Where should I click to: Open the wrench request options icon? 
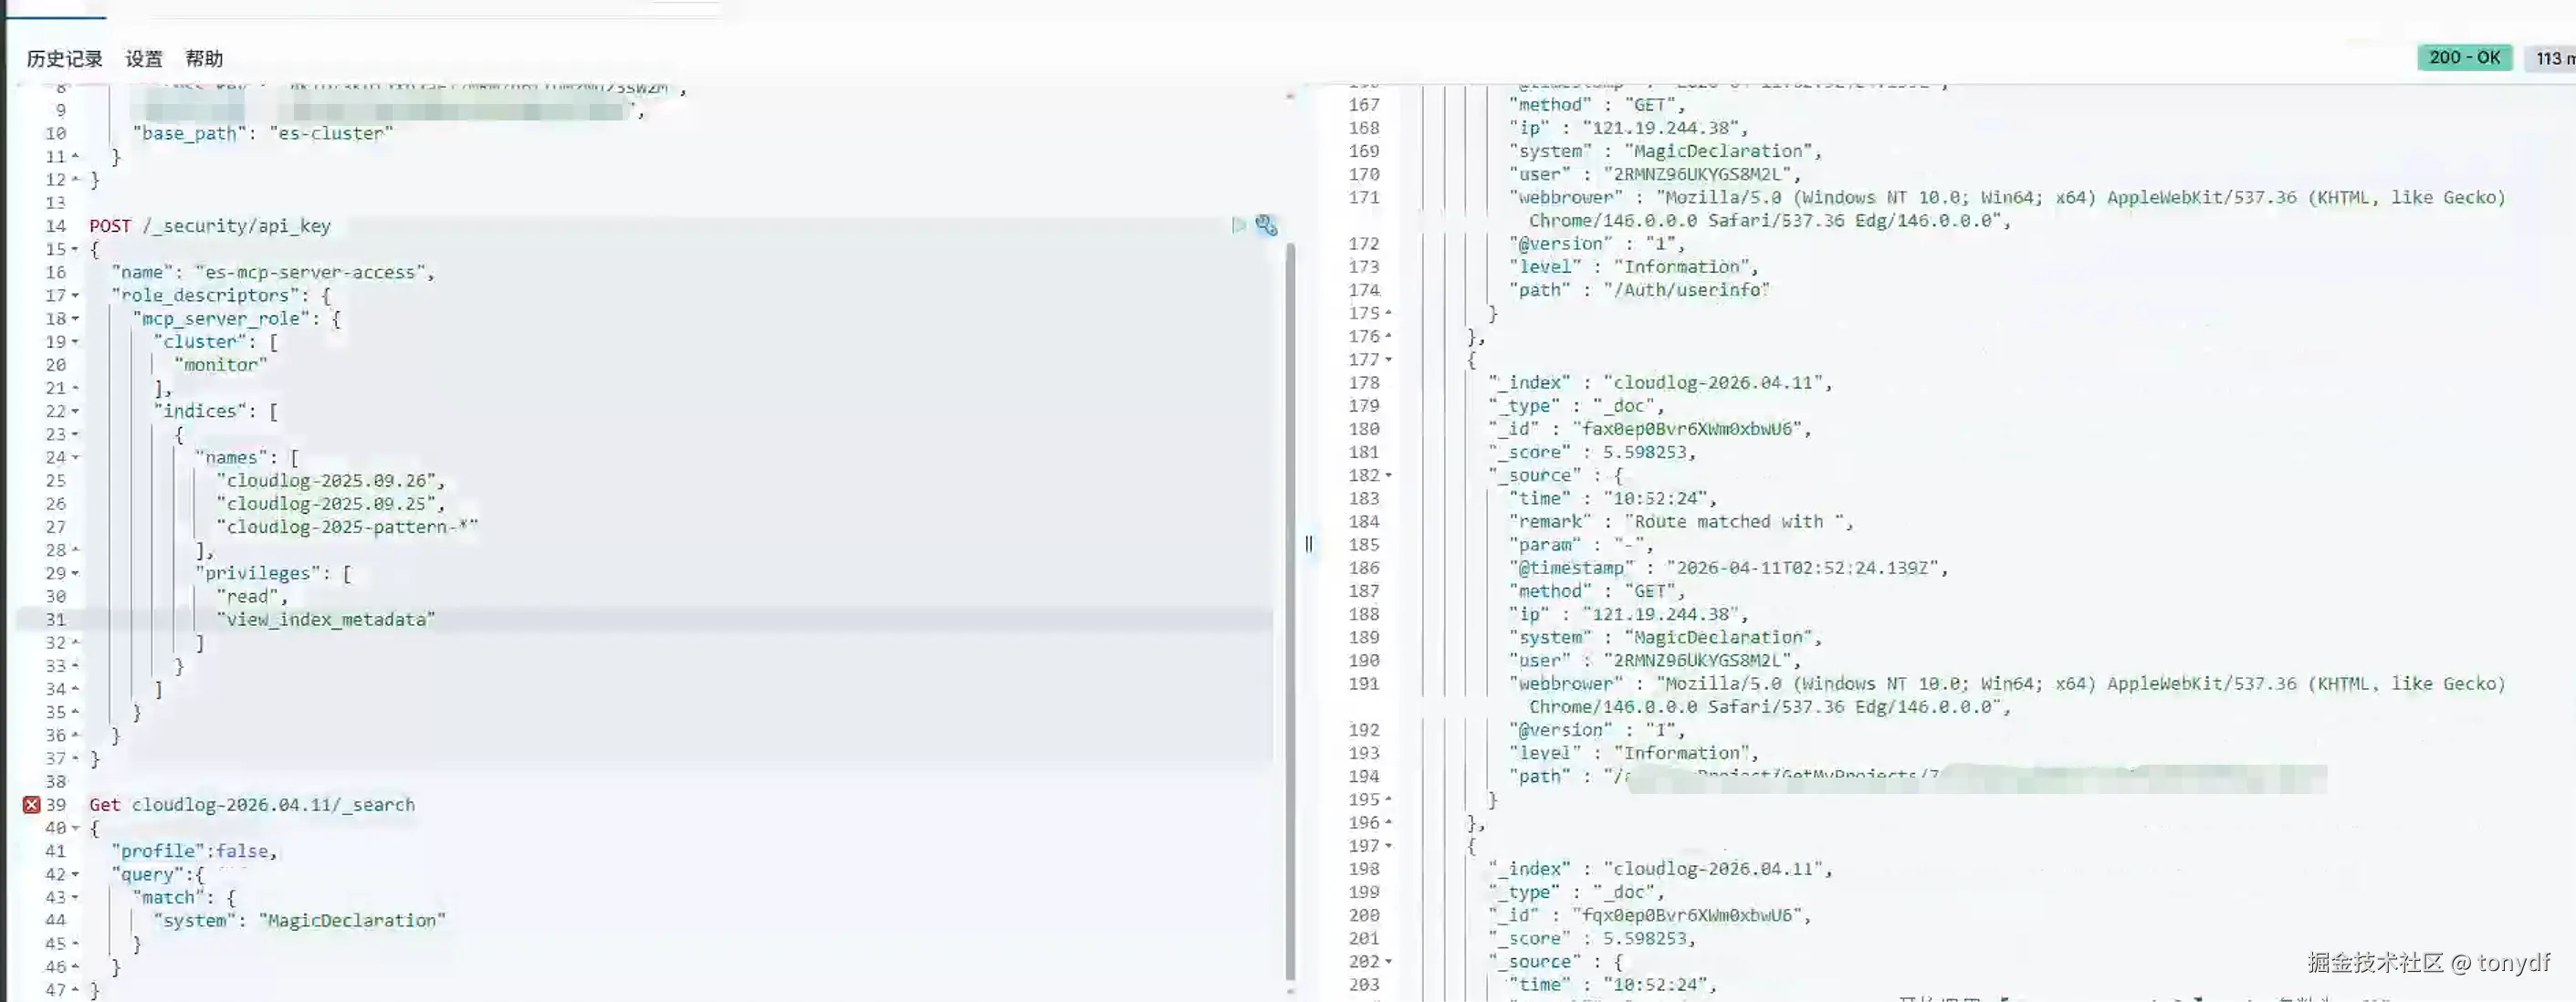[x=1266, y=225]
